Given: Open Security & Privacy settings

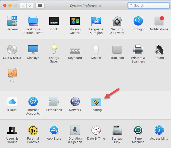Looking at the screenshot, I should pyautogui.click(x=117, y=21).
